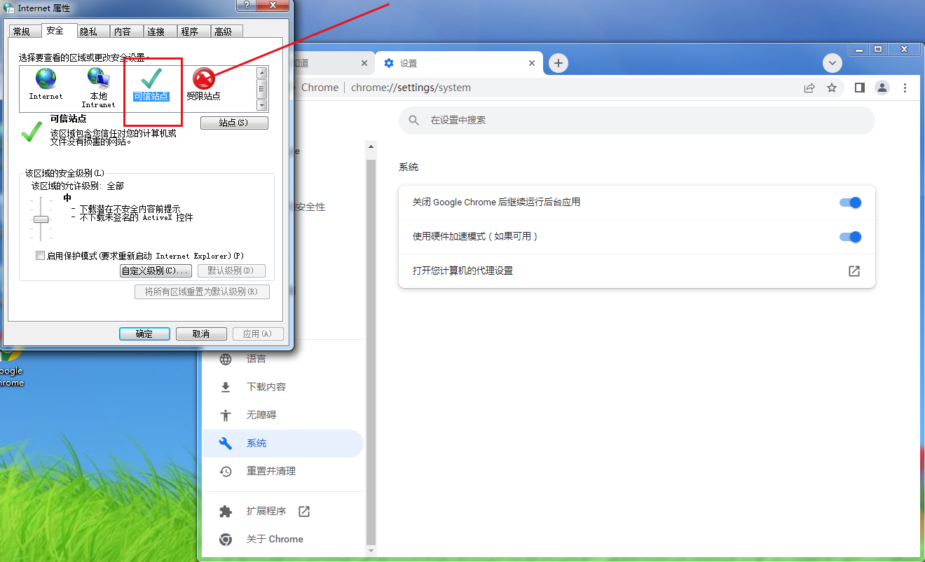This screenshot has width=925, height=562.
Task: Open proxy settings external link icon
Action: click(x=854, y=271)
